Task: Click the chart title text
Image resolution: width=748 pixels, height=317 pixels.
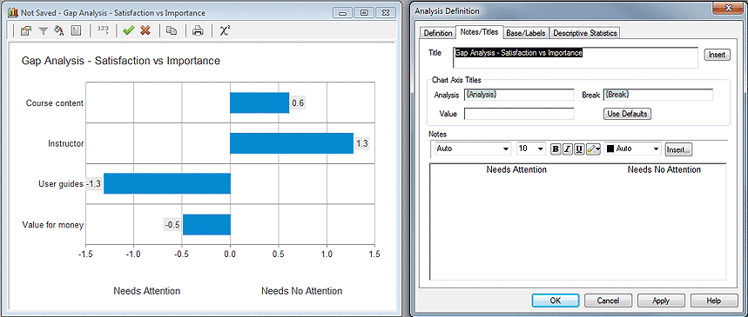Action: 121,61
